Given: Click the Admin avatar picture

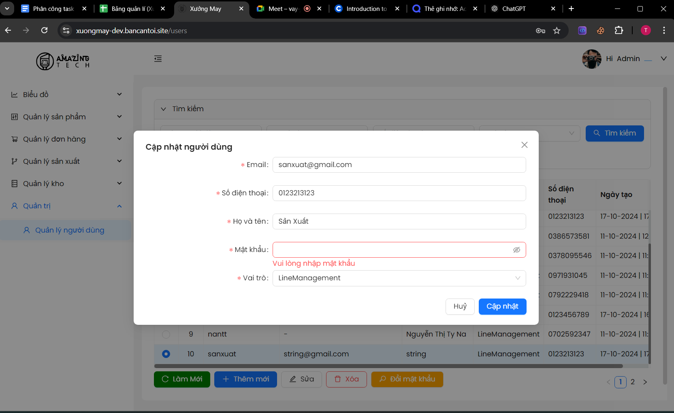Looking at the screenshot, I should (x=591, y=59).
